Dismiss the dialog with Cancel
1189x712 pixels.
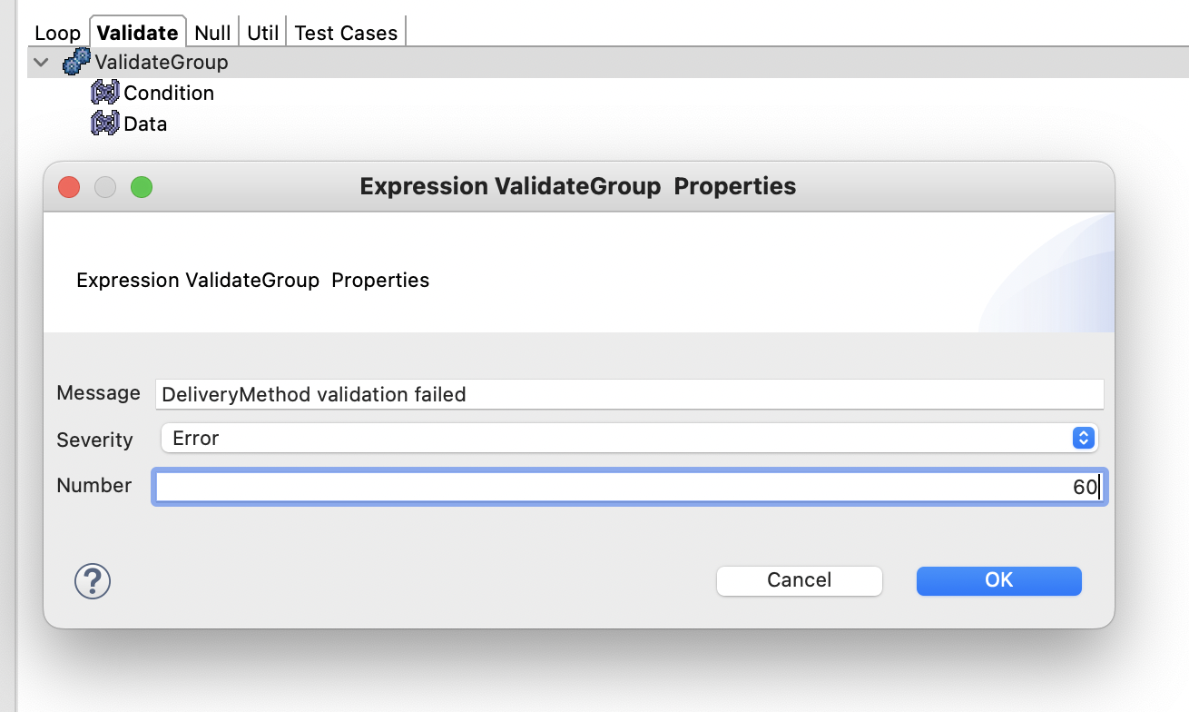point(800,580)
